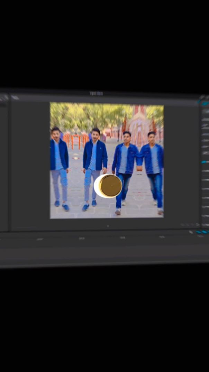Select the blue highlighted item at top of right panel
Image resolution: width=209 pixels, height=372 pixels.
[x=205, y=104]
